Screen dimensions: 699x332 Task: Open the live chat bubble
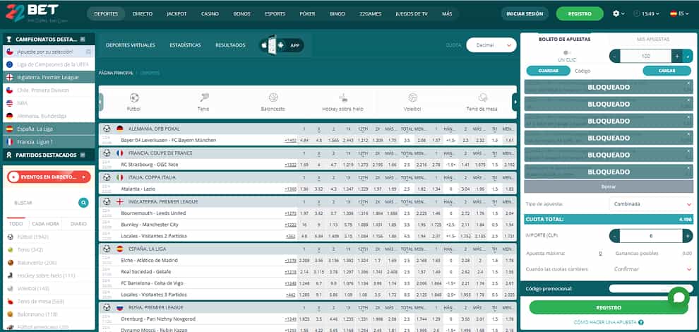click(679, 297)
